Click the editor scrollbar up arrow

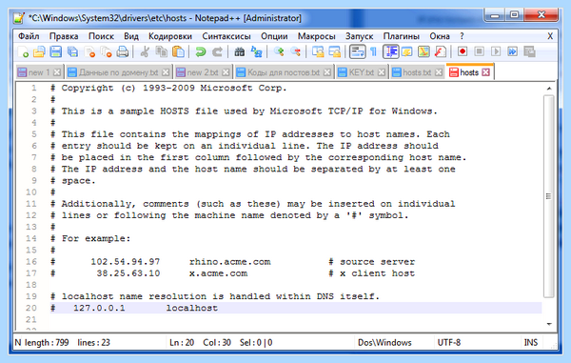click(549, 89)
